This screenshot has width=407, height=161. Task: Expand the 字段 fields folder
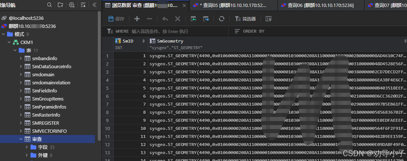click(27, 147)
